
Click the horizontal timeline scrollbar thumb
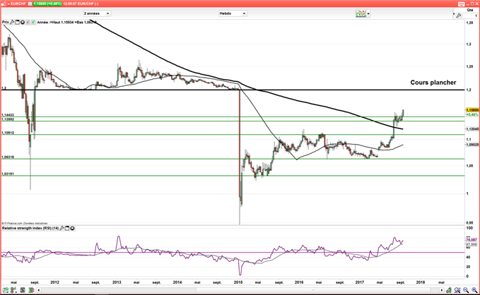click(313, 290)
